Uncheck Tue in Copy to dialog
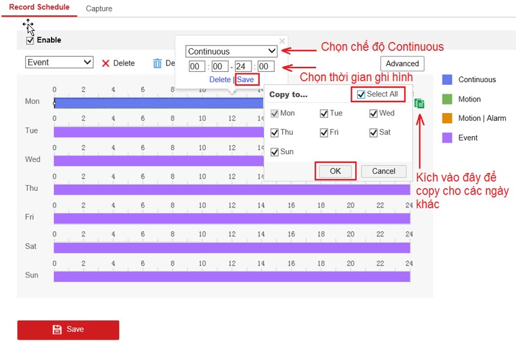 tap(324, 114)
